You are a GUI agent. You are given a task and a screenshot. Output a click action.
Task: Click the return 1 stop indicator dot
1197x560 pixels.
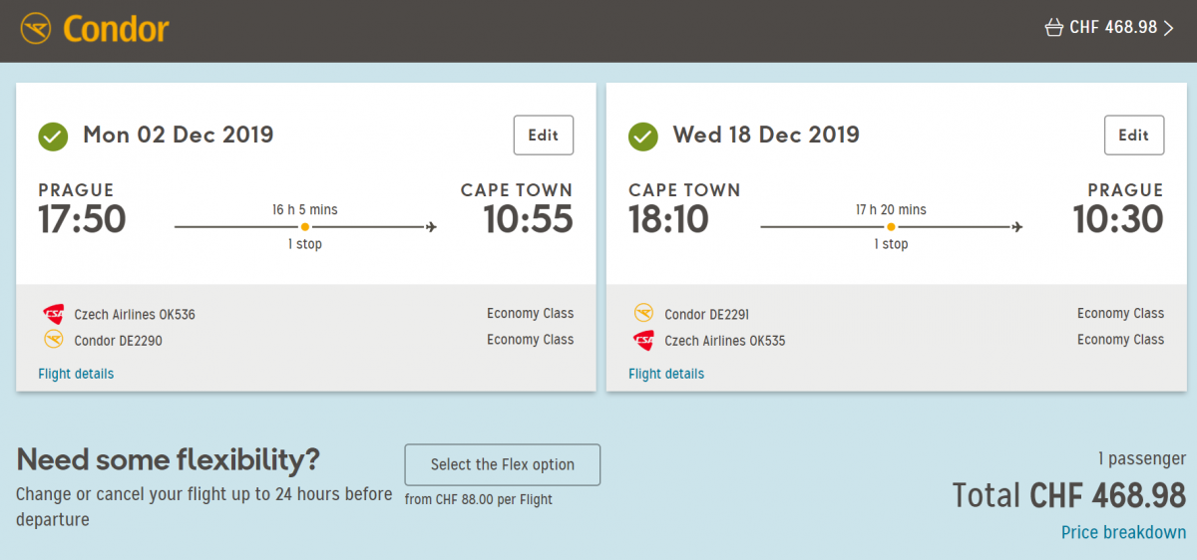[891, 227]
